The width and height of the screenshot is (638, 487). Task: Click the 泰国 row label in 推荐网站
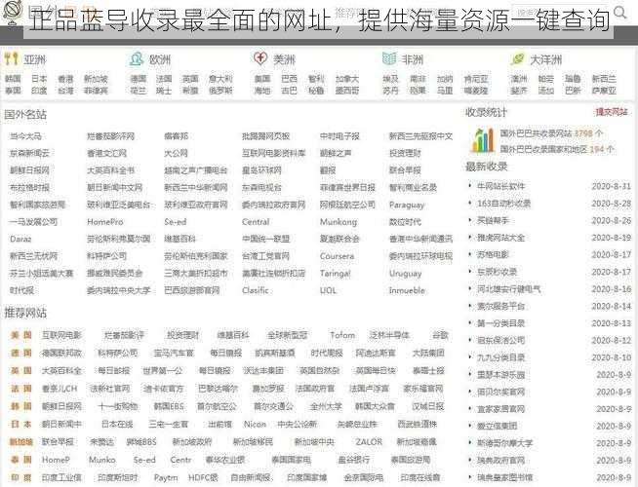[x=21, y=460]
